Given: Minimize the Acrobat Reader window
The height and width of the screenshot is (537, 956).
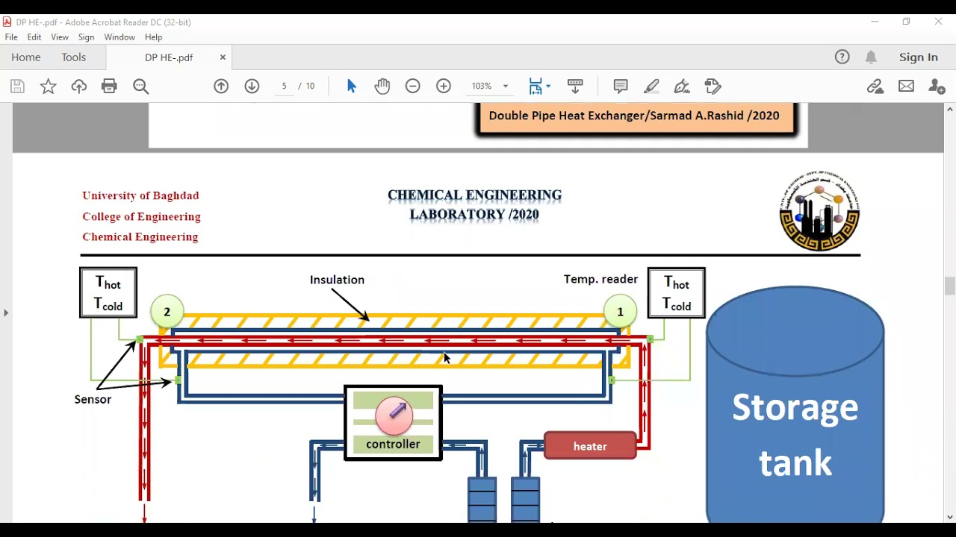Looking at the screenshot, I should (875, 22).
